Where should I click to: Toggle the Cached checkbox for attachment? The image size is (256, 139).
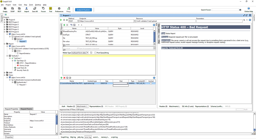[151, 84]
